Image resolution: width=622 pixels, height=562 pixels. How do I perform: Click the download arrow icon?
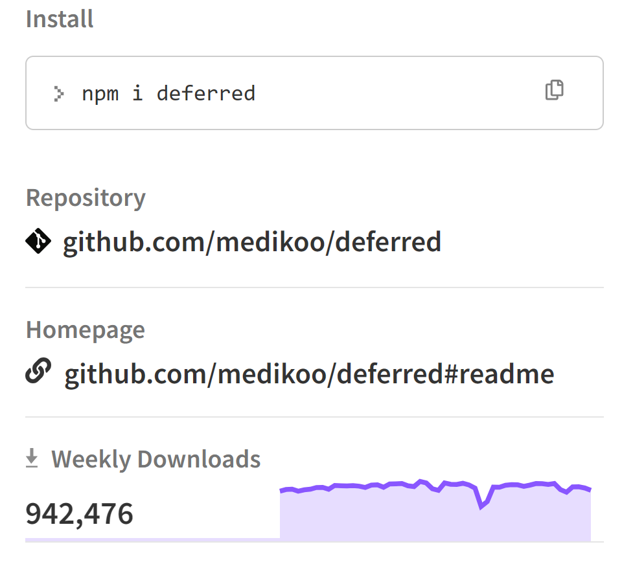pyautogui.click(x=32, y=458)
